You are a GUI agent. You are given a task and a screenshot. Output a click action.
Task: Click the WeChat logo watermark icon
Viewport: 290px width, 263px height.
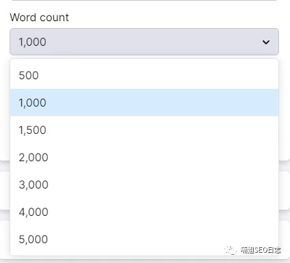(x=230, y=250)
